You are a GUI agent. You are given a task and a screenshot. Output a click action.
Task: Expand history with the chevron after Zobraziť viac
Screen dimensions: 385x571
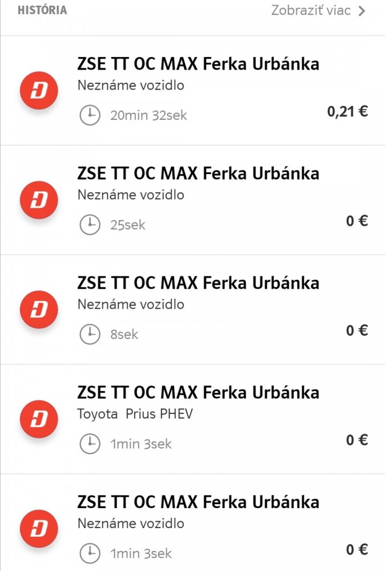(x=362, y=11)
